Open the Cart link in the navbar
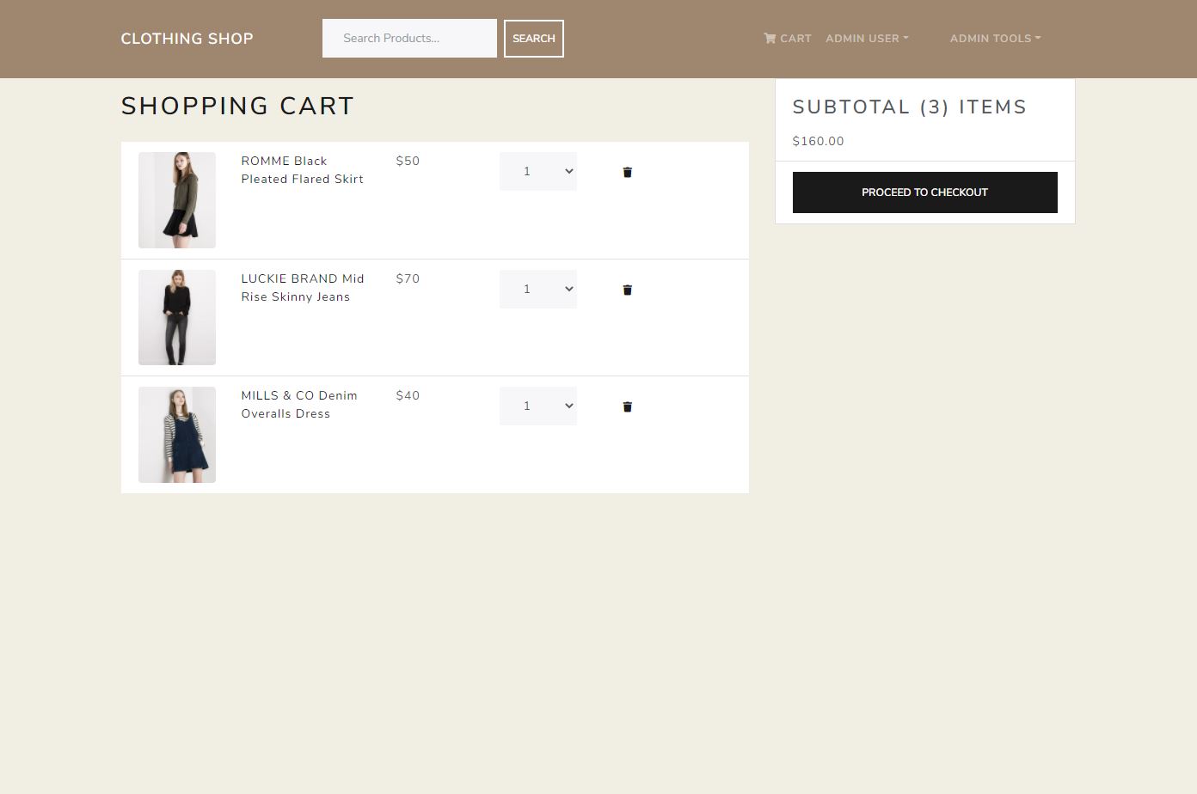The height and width of the screenshot is (794, 1197). point(788,39)
